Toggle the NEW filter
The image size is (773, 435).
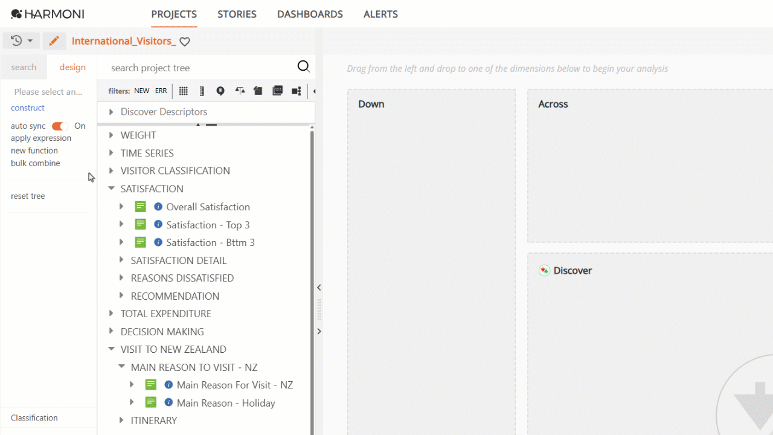coord(142,91)
